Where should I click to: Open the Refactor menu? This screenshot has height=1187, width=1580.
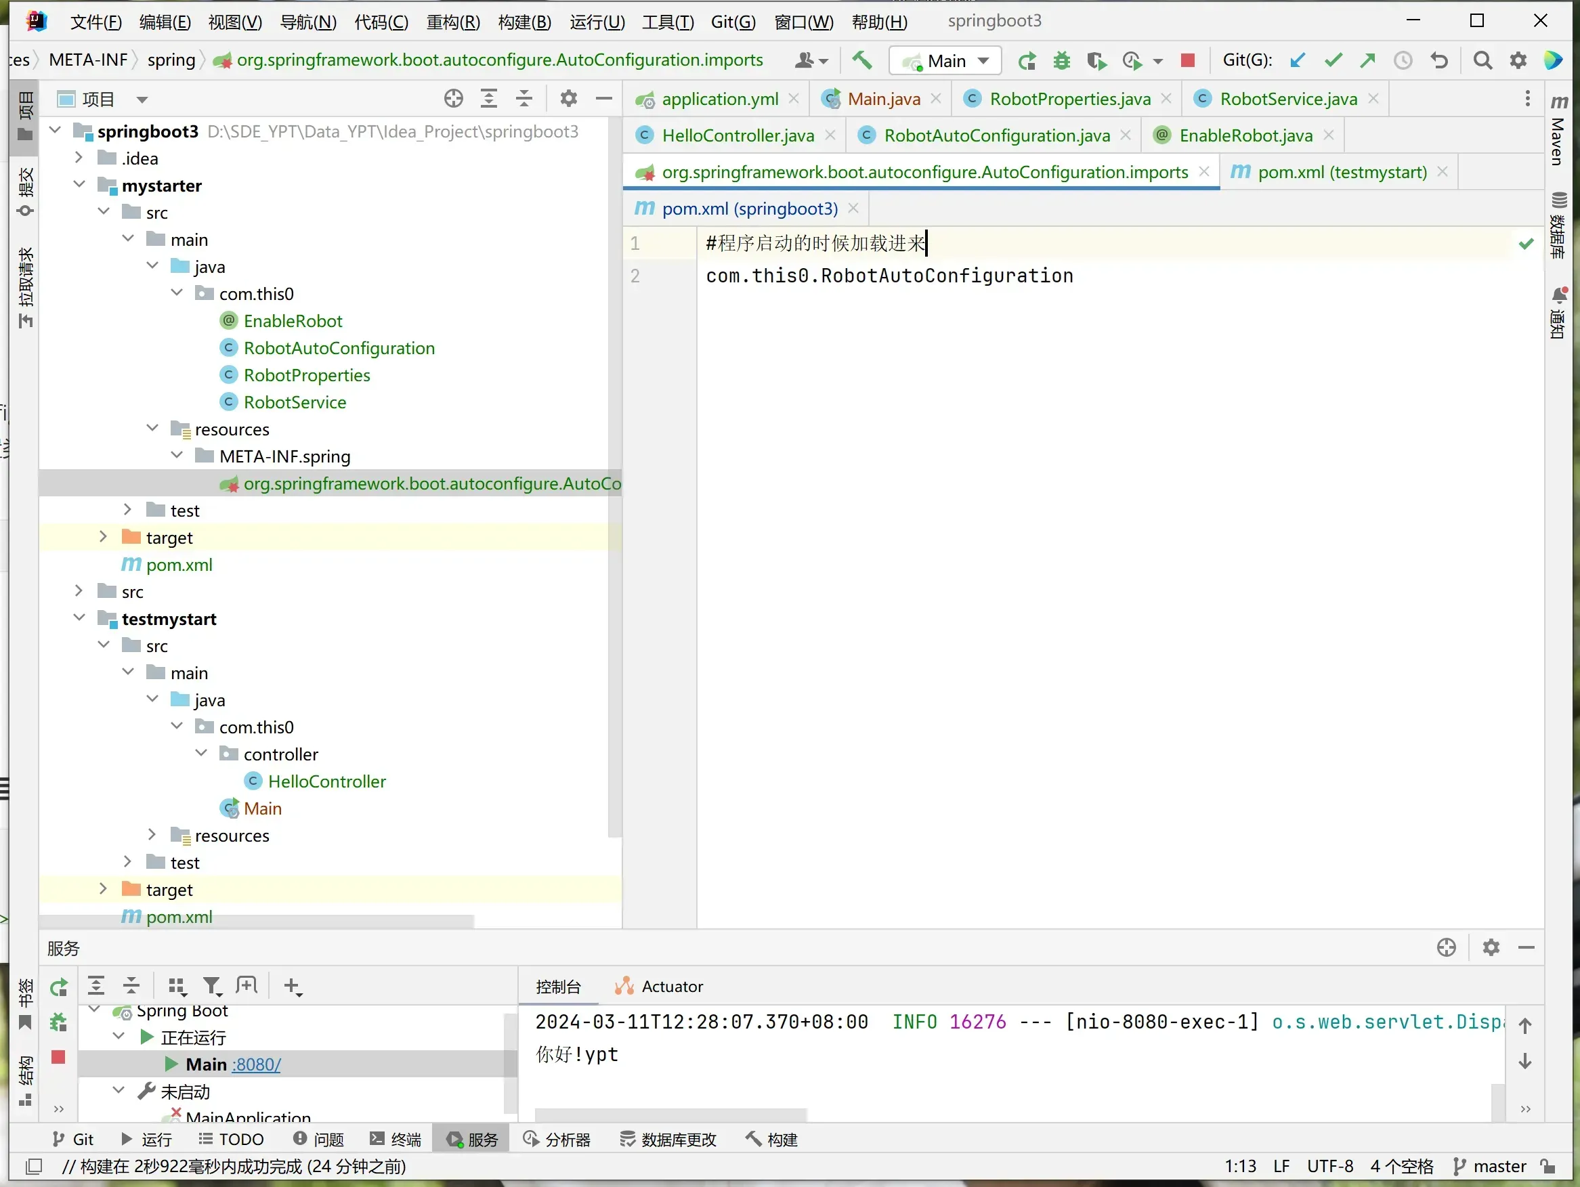(x=453, y=22)
